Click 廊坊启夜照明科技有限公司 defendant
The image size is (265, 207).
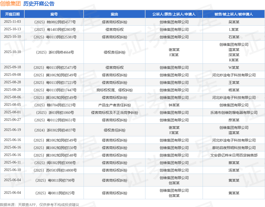234,148
